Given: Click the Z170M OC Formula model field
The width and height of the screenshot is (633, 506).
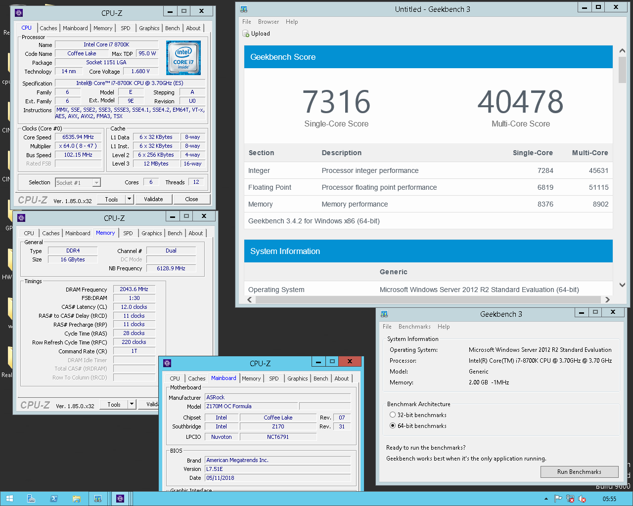Looking at the screenshot, I should (x=251, y=406).
